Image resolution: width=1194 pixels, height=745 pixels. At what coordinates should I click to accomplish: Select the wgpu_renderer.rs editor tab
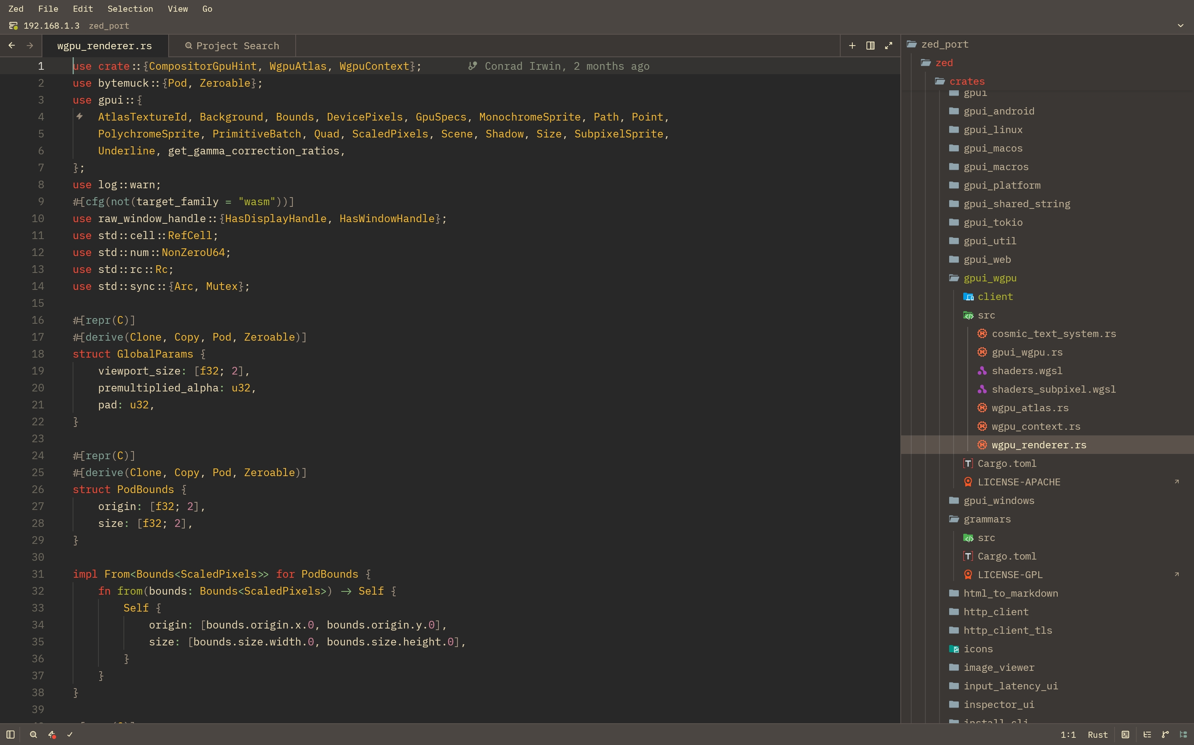pyautogui.click(x=104, y=46)
